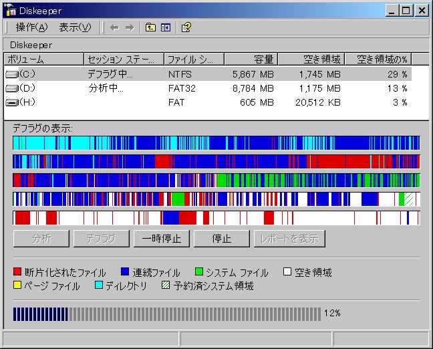This screenshot has height=349, width=433.
Task: Sort by the 空き領域の% column header
Action: (378, 59)
